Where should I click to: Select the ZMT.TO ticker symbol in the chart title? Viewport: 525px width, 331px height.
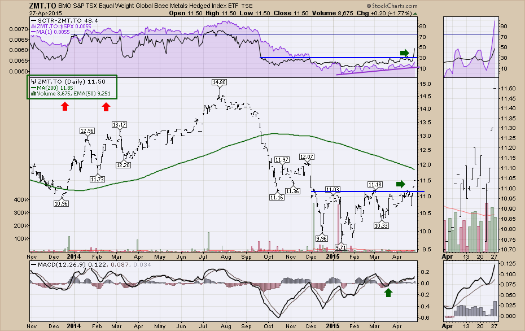click(x=42, y=6)
